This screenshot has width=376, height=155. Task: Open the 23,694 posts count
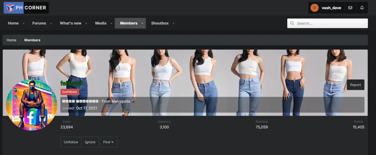pos(67,127)
